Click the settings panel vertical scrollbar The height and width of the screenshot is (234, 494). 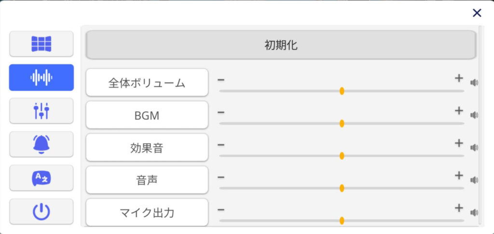click(x=480, y=125)
